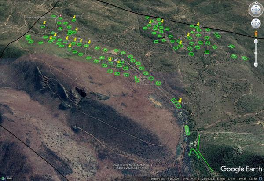Select the orange Pegman Street View icon
The width and height of the screenshot is (264, 181).
click(x=256, y=33)
